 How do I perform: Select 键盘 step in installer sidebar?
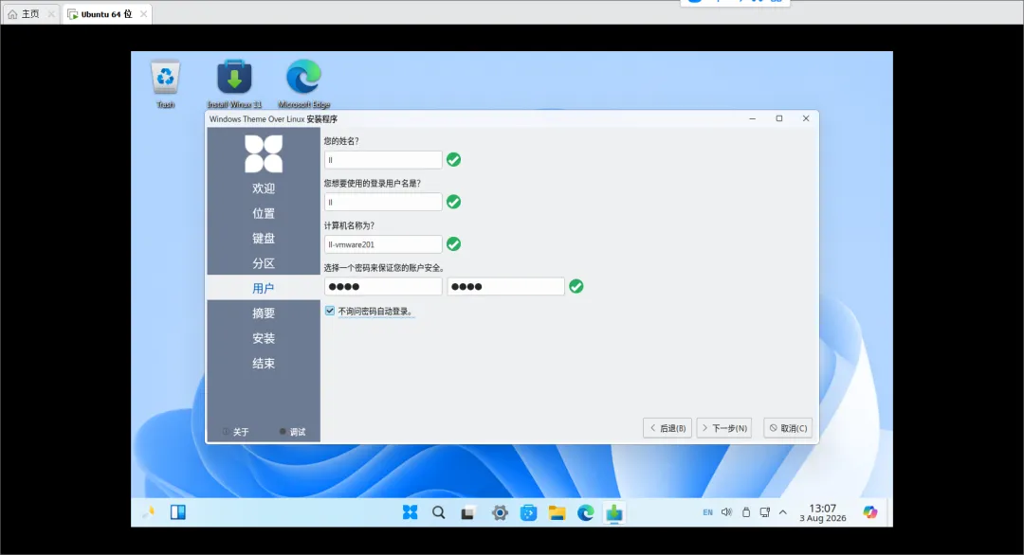(264, 238)
